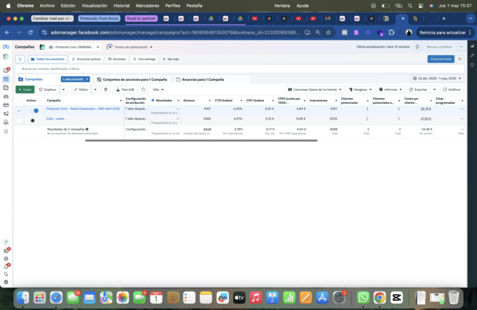The width and height of the screenshot is (477, 310).
Task: Toggle the Protocolo Core campaign active switch
Action: (34, 111)
